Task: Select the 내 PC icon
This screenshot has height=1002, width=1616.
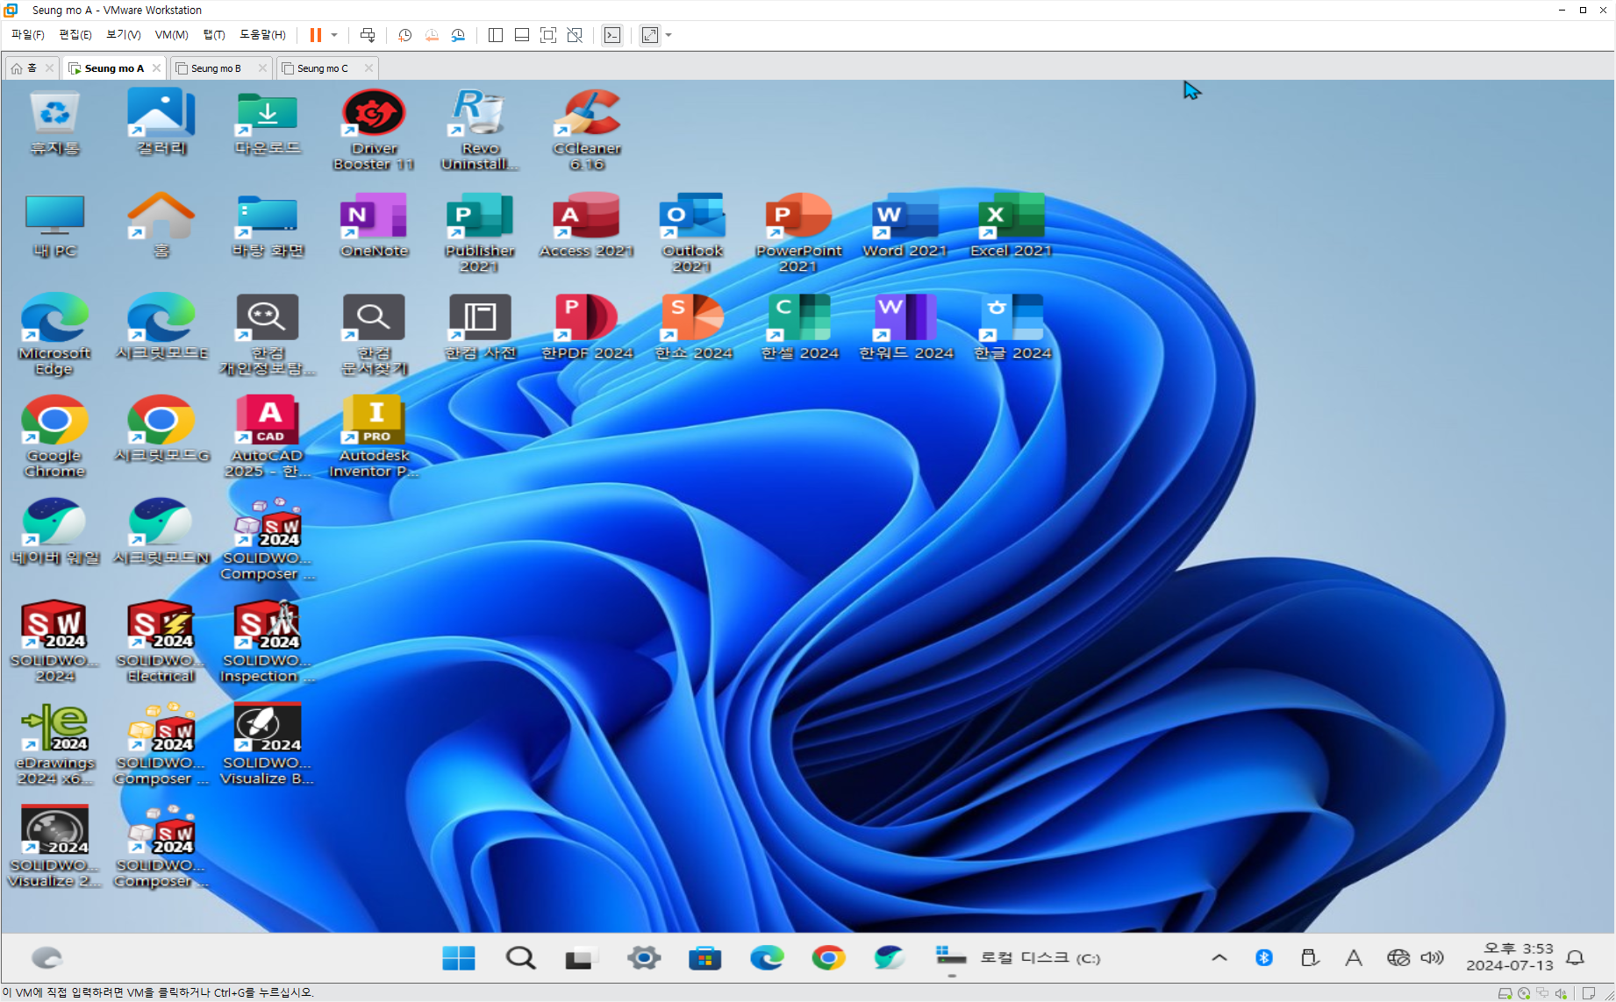Action: (55, 226)
